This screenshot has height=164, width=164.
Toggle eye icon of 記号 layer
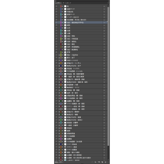[56, 52]
